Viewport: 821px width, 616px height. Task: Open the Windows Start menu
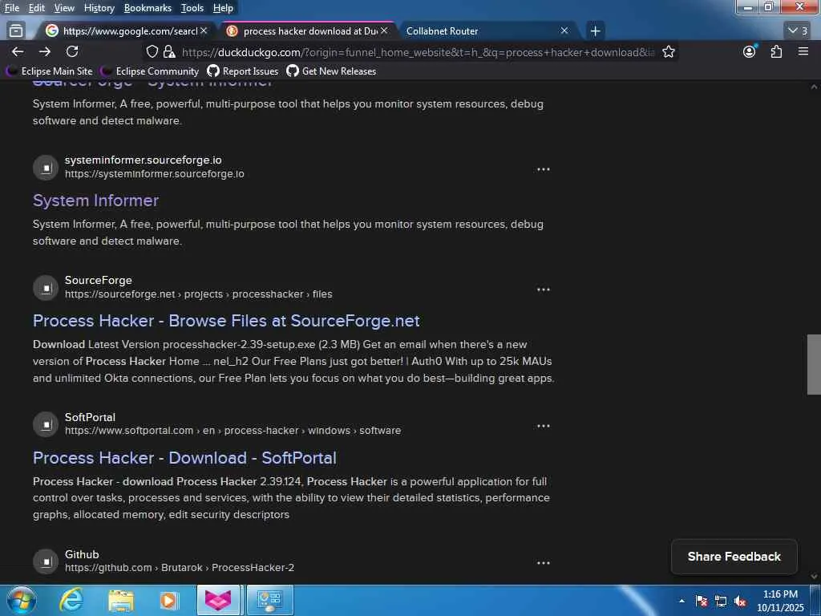click(x=20, y=600)
